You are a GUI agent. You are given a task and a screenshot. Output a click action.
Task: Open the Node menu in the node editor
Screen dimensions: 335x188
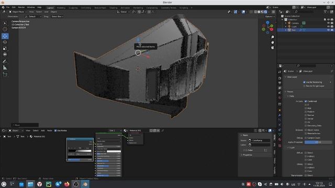(50, 131)
